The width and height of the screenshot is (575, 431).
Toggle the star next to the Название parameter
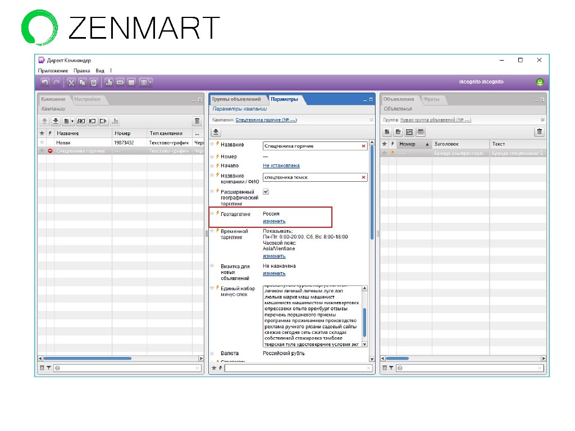[x=212, y=144]
